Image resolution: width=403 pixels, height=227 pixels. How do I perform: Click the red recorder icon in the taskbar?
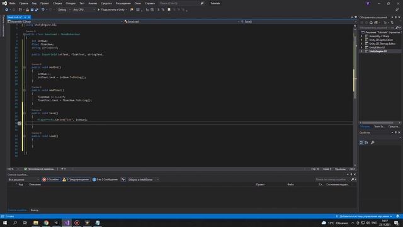[x=77, y=223]
